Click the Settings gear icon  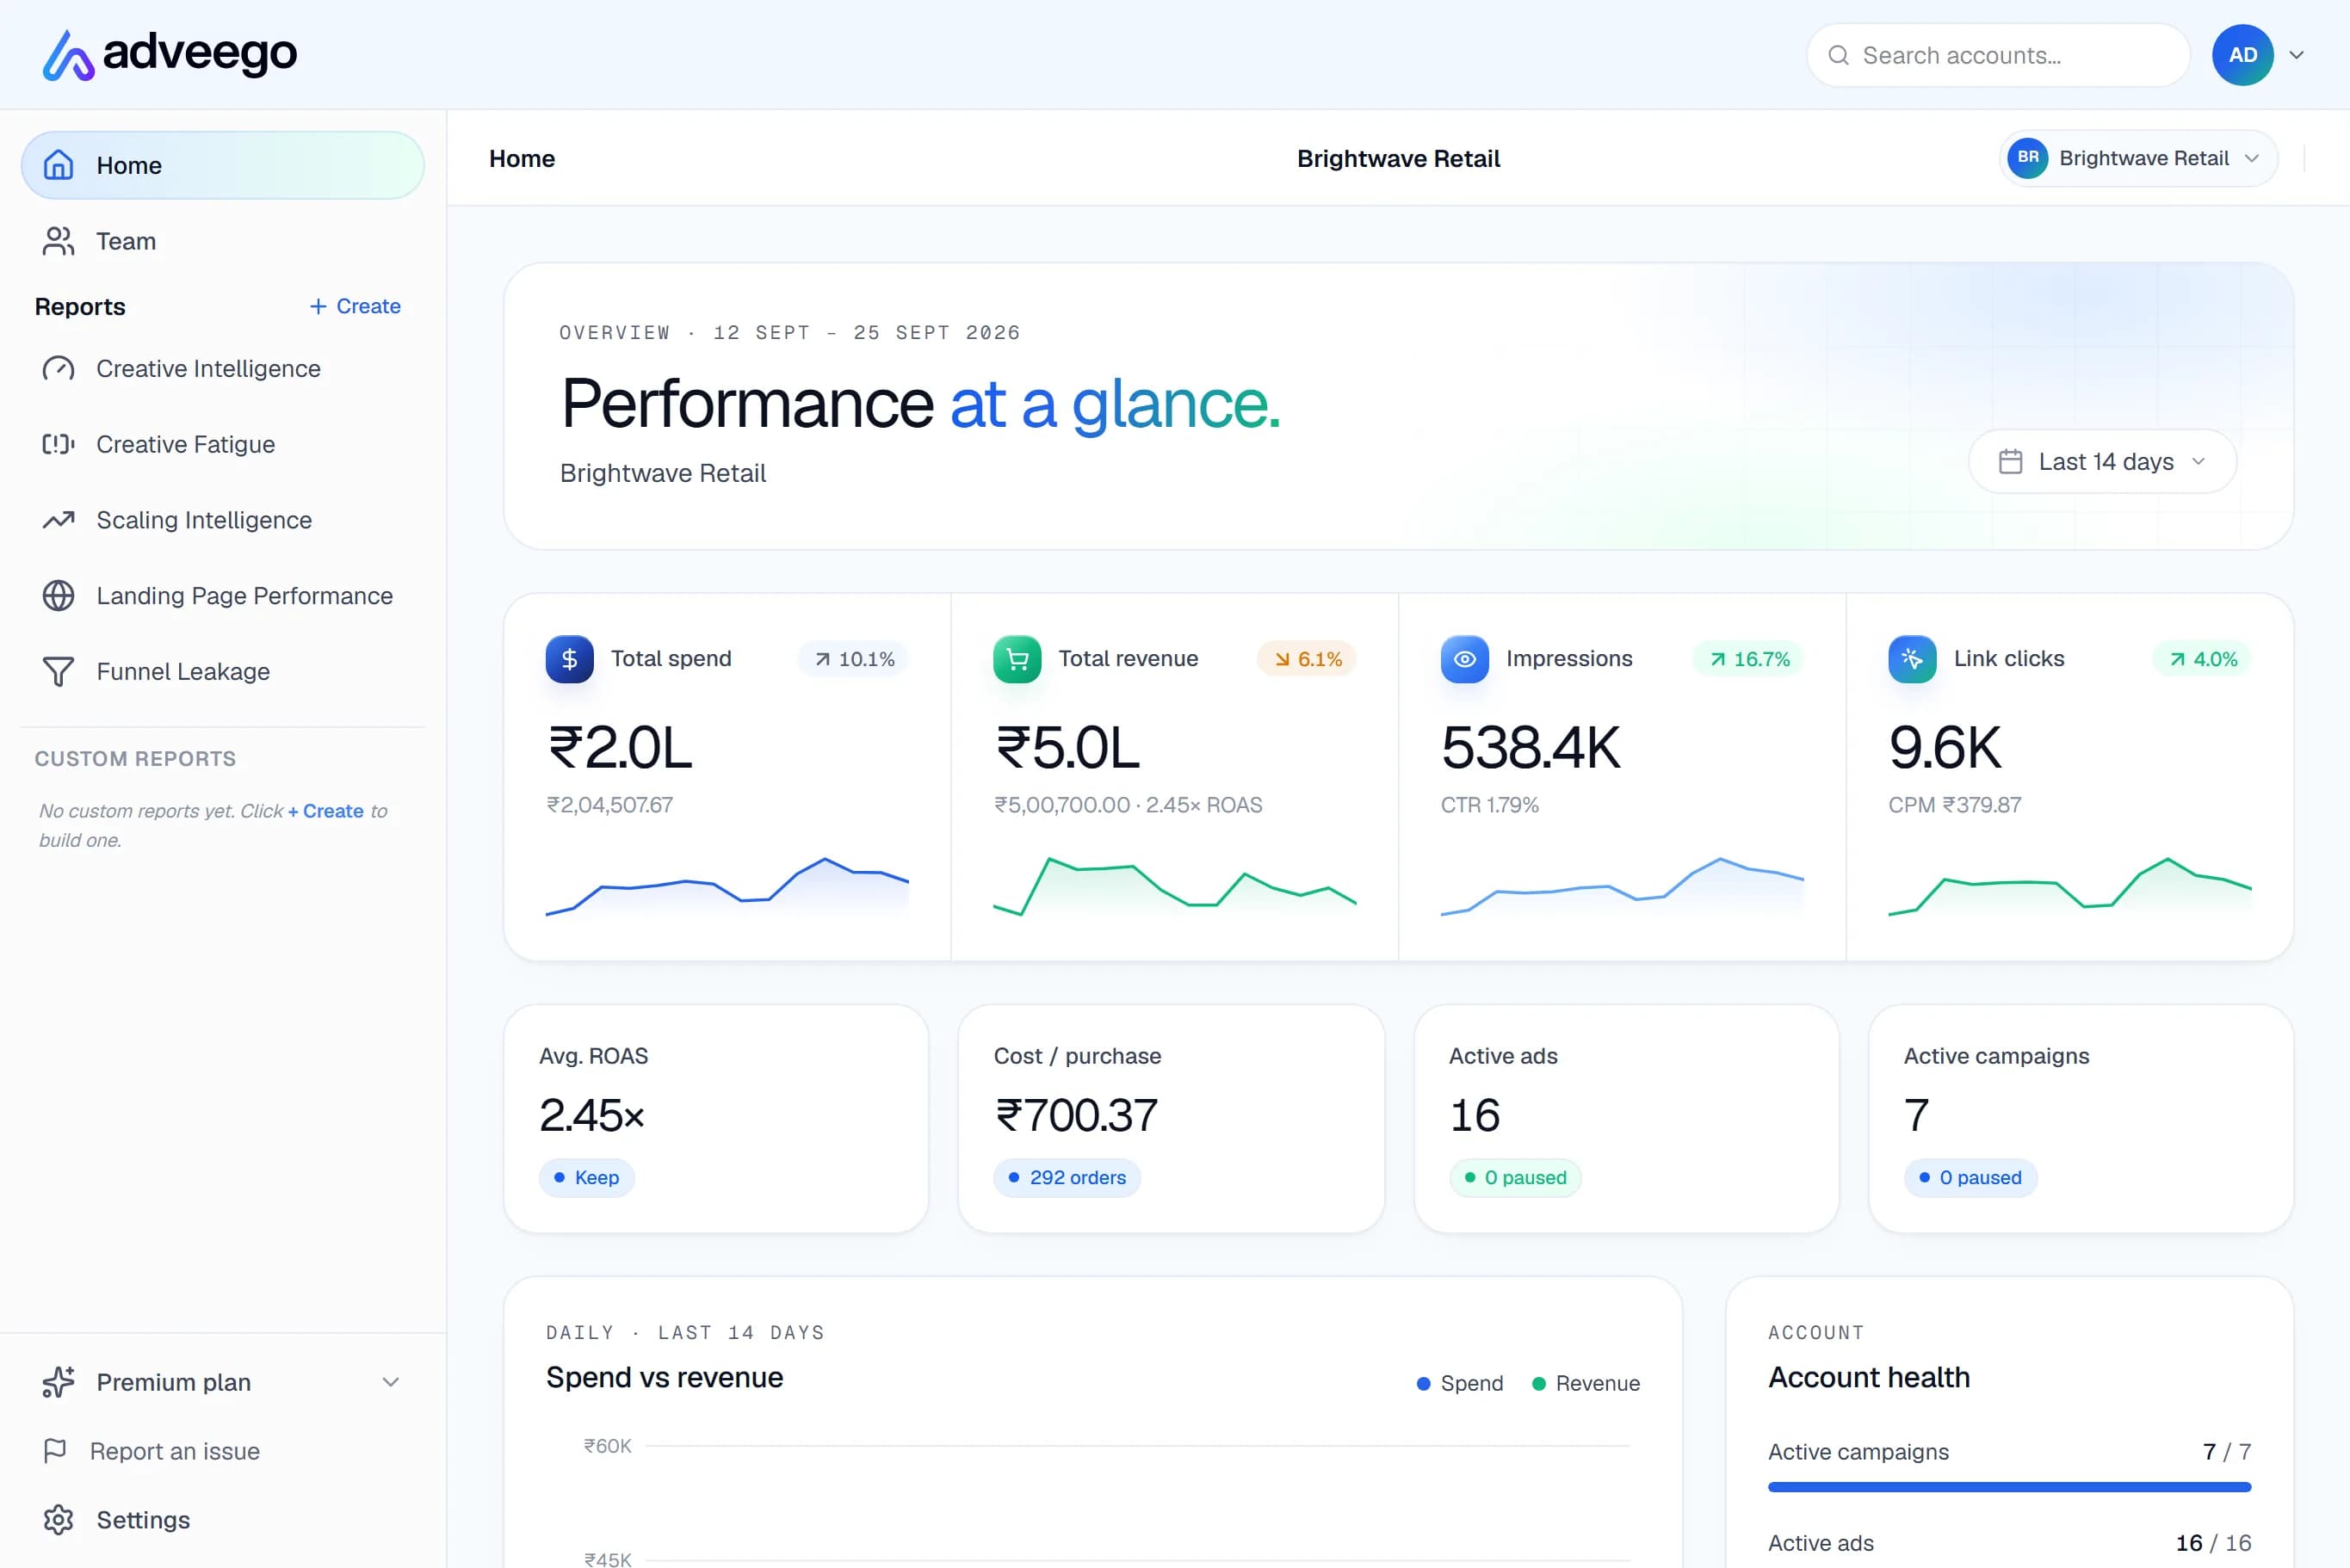coord(58,1520)
